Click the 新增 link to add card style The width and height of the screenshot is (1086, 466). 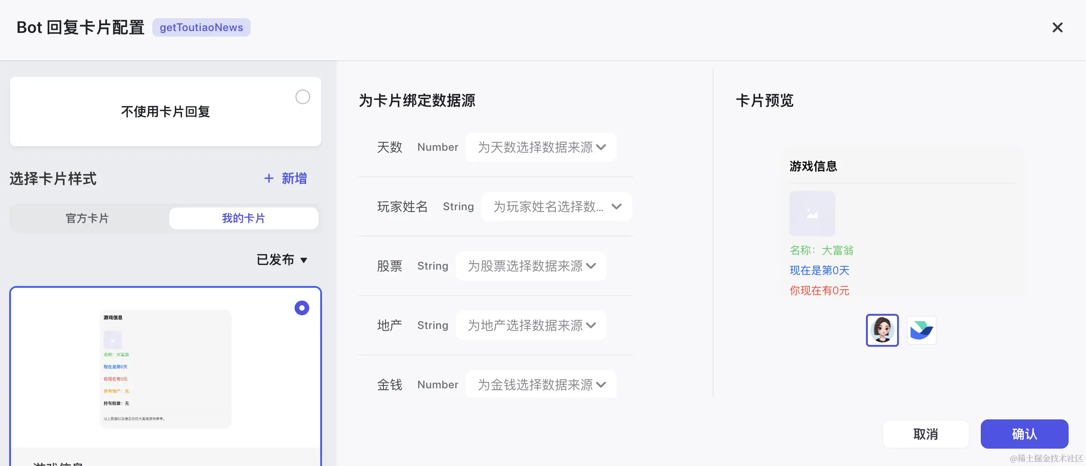click(294, 178)
